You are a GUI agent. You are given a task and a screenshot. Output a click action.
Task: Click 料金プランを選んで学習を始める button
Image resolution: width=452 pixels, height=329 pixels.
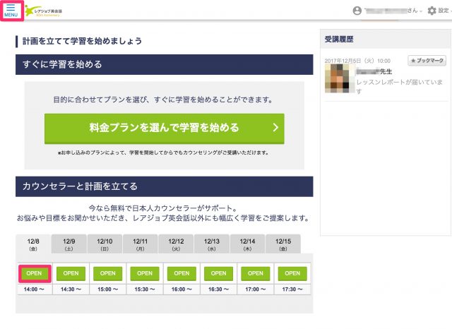click(x=165, y=128)
